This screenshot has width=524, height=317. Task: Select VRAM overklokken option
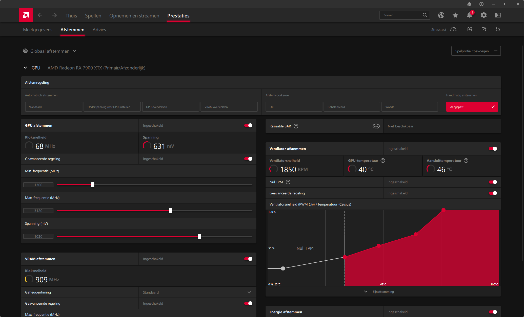[229, 107]
